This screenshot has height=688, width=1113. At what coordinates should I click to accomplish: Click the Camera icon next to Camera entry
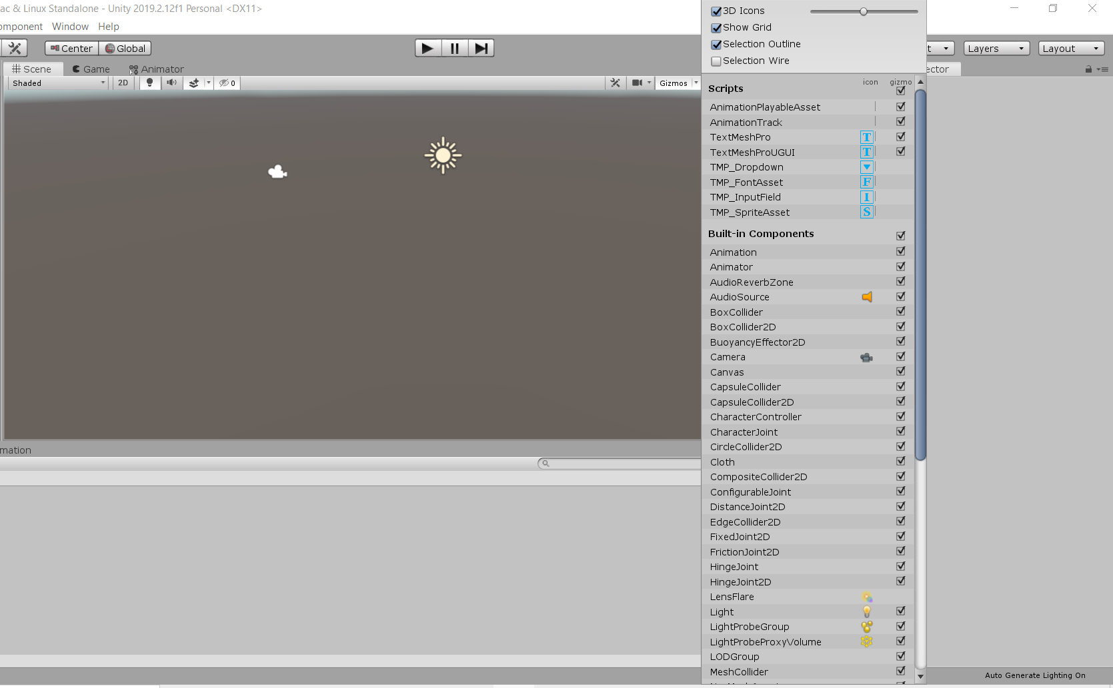coord(866,357)
